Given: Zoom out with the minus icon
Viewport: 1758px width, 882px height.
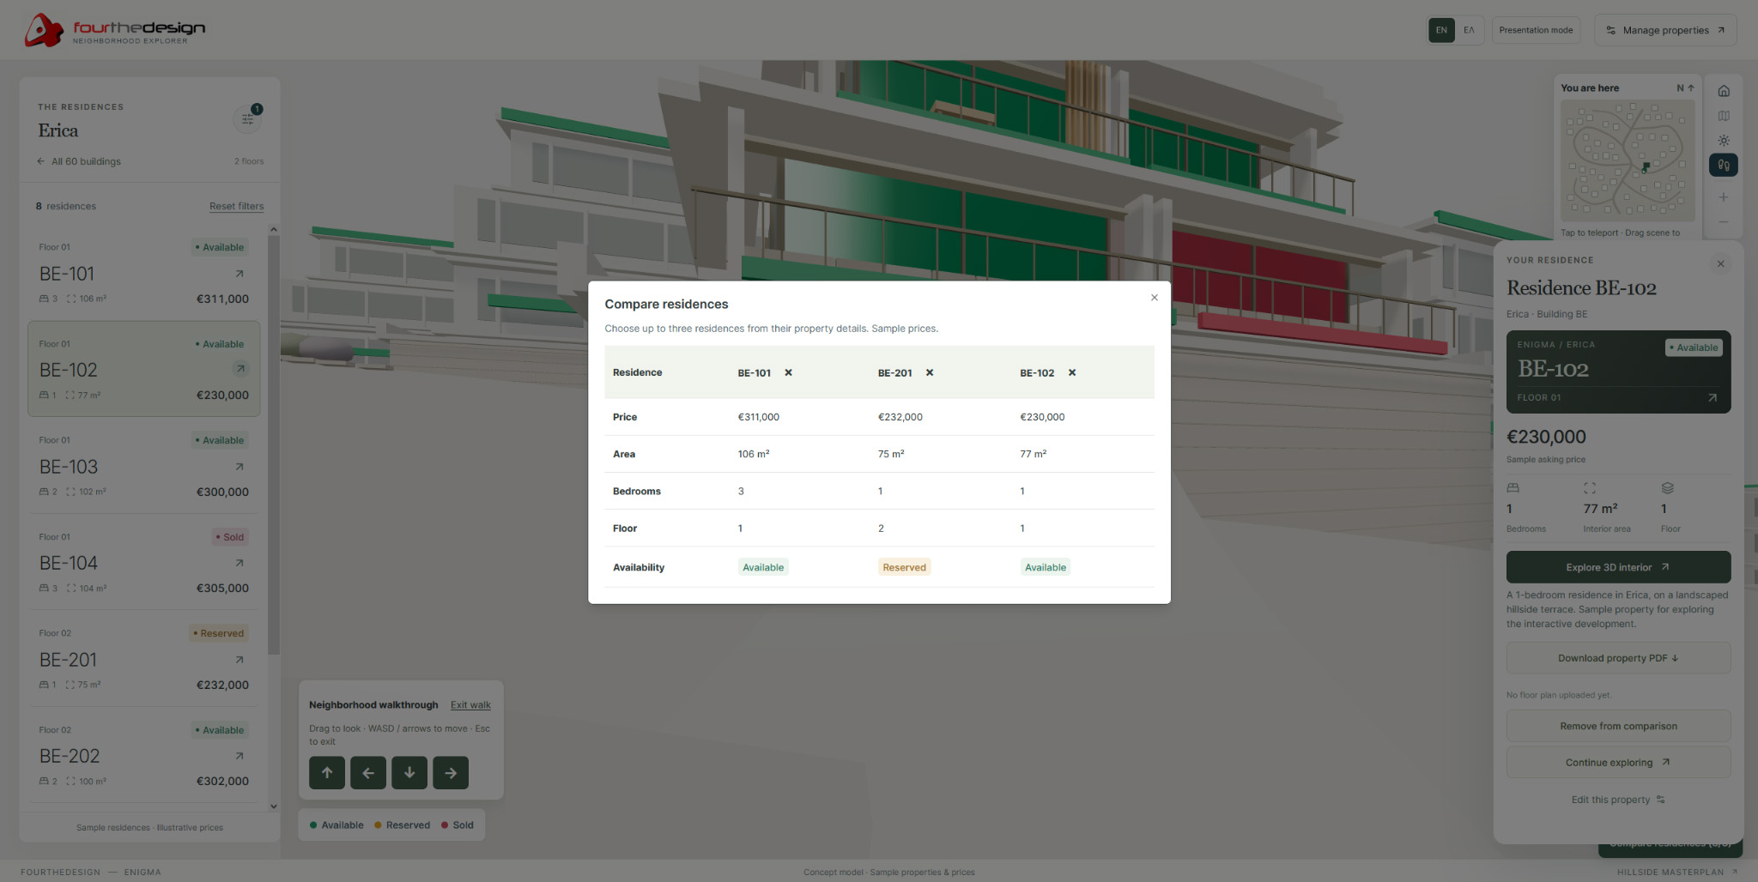Looking at the screenshot, I should pos(1723,222).
